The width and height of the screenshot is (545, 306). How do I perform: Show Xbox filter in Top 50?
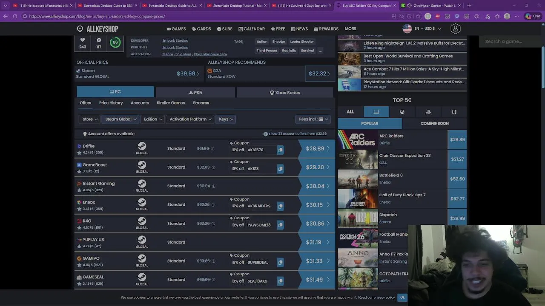(x=402, y=112)
